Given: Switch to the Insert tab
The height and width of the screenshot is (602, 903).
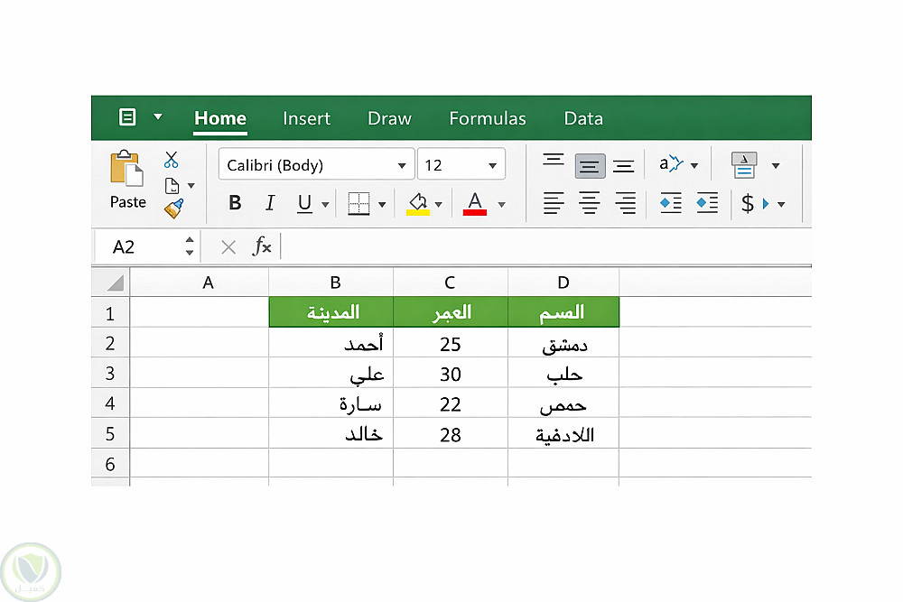Looking at the screenshot, I should [x=306, y=118].
